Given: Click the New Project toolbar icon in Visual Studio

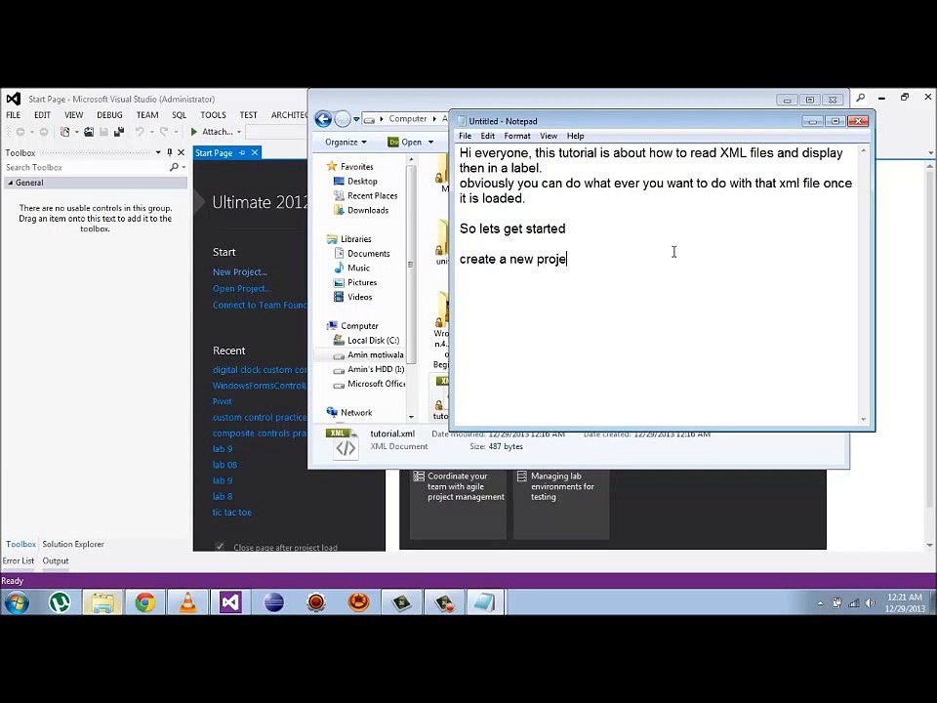Looking at the screenshot, I should pyautogui.click(x=64, y=132).
